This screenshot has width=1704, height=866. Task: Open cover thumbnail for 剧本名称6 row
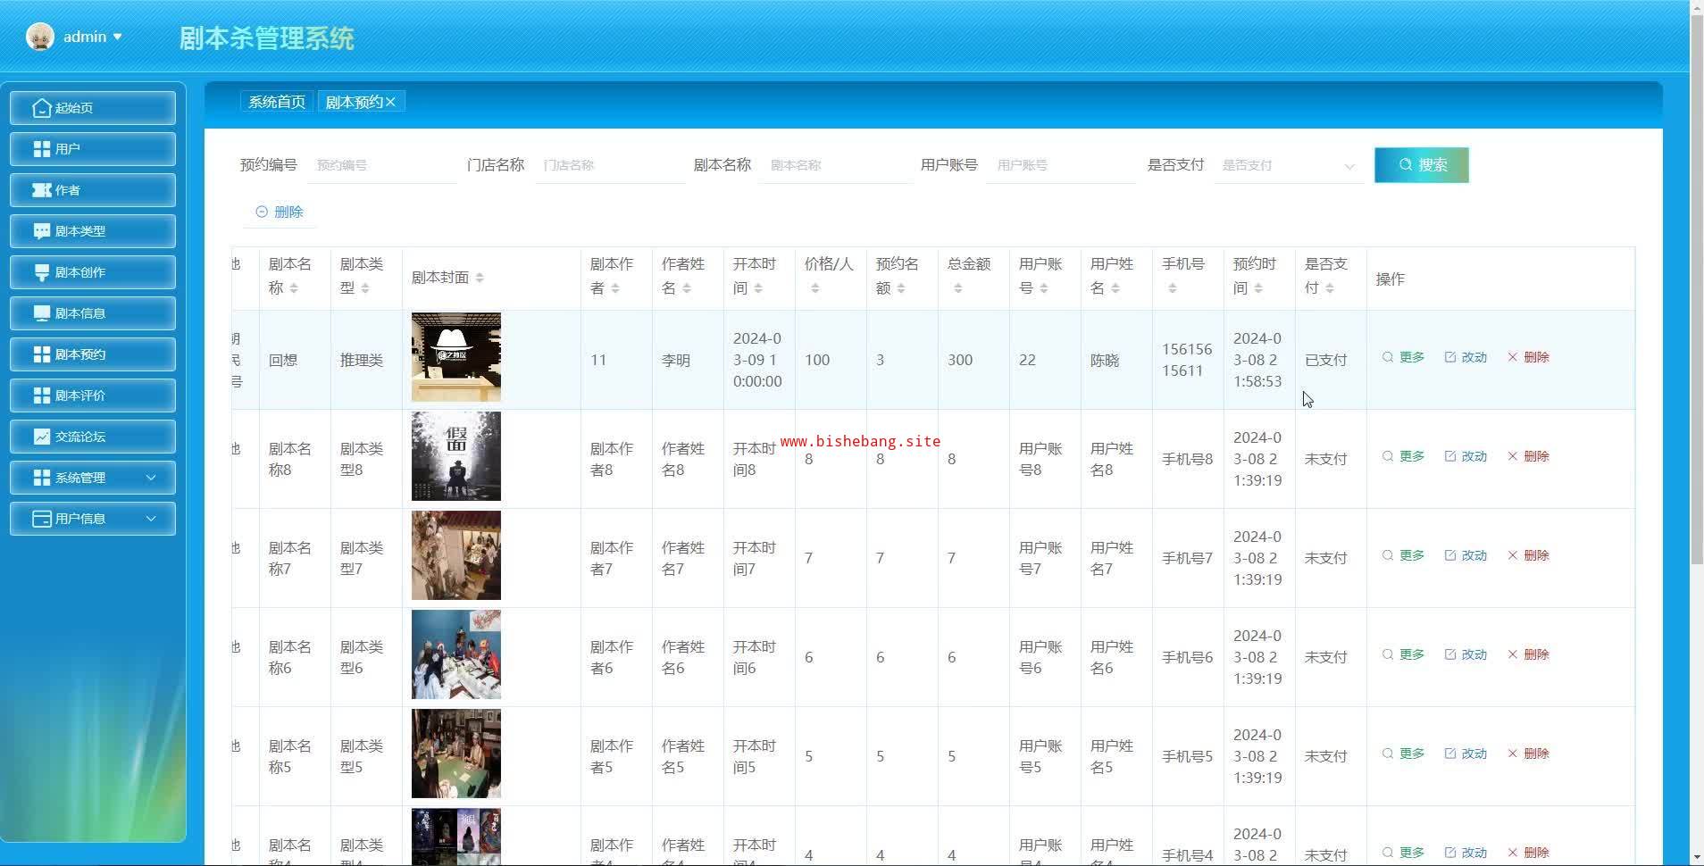click(x=456, y=654)
